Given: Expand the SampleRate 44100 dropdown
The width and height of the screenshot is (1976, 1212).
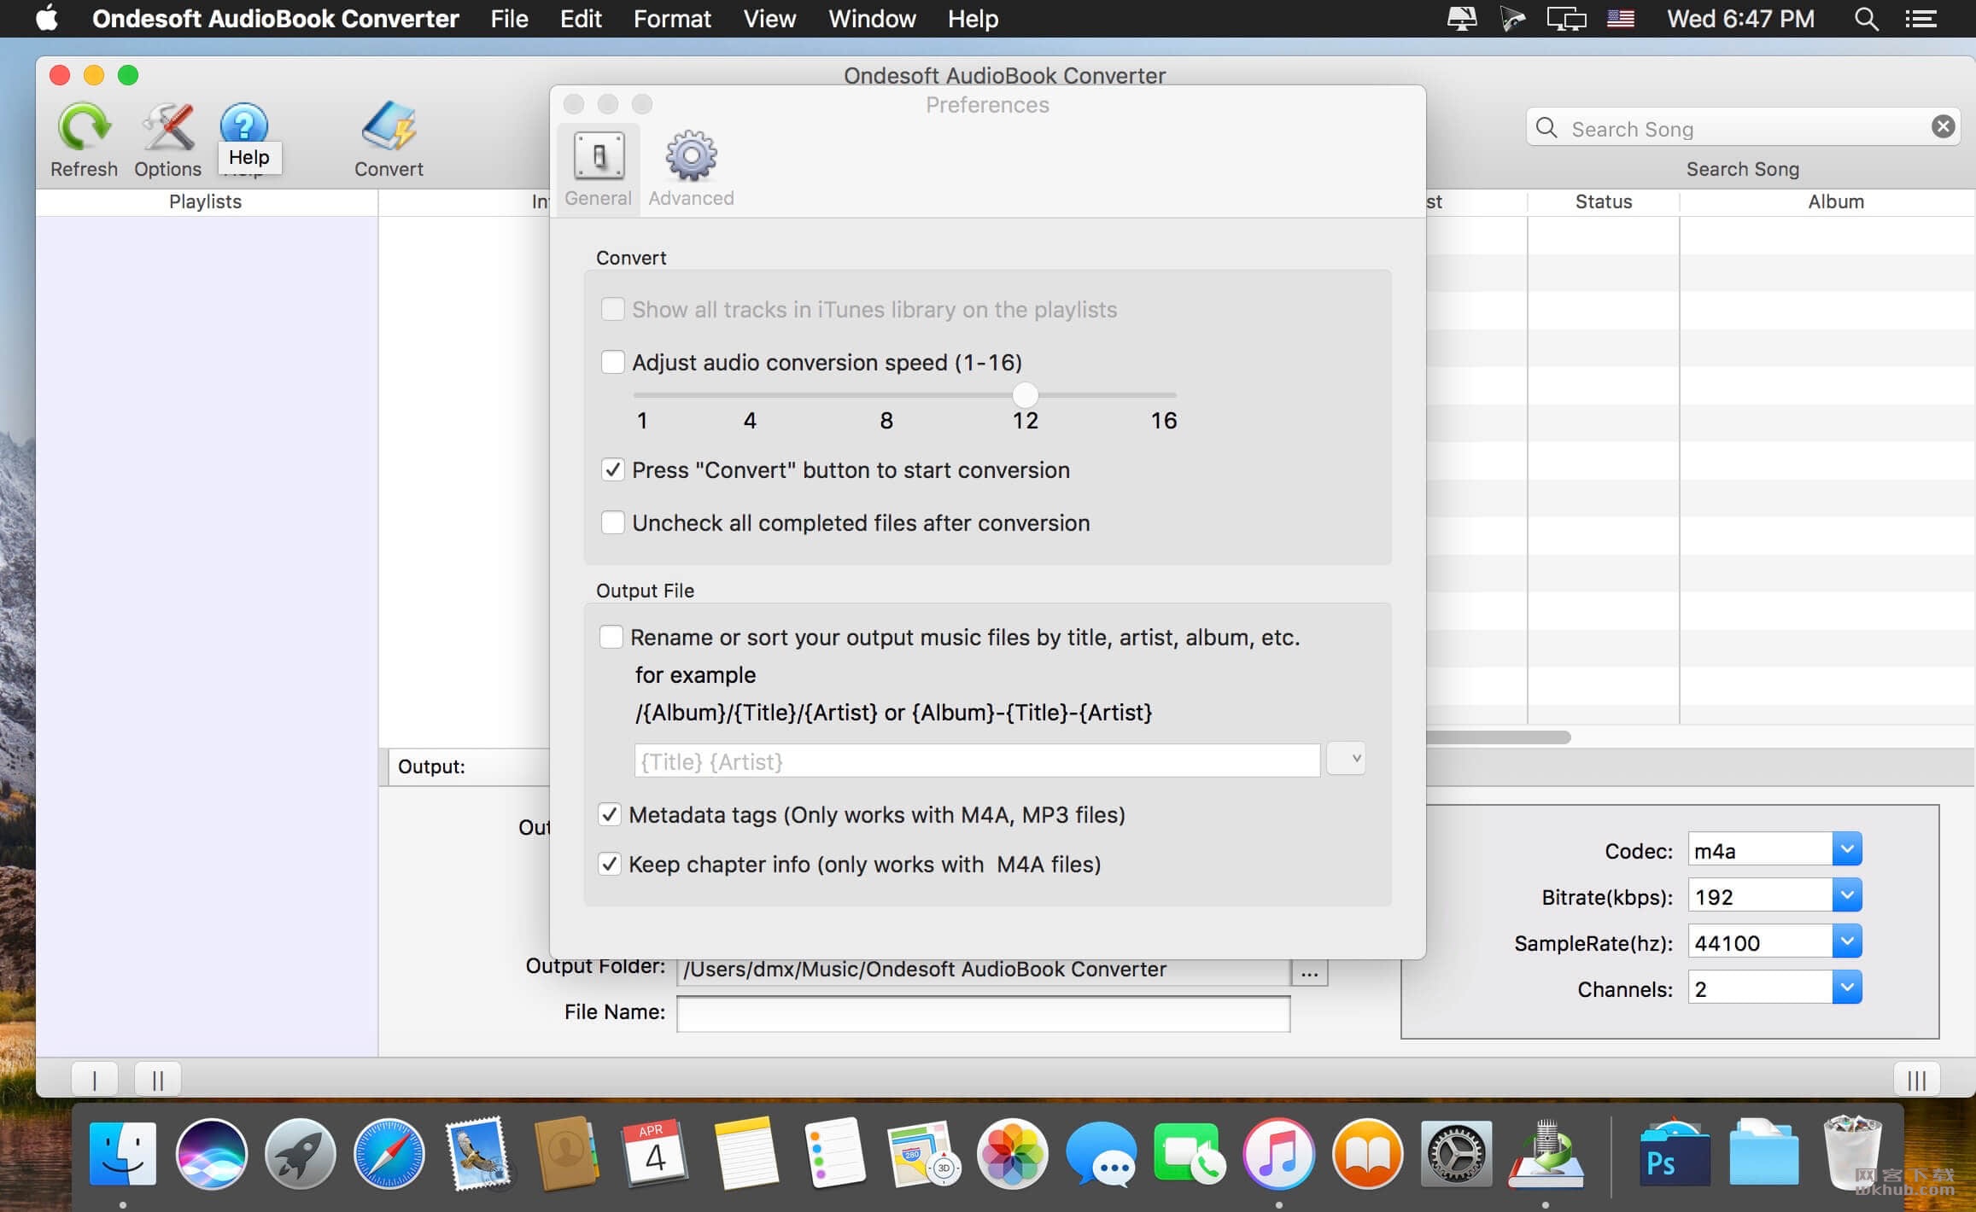Looking at the screenshot, I should point(1846,941).
